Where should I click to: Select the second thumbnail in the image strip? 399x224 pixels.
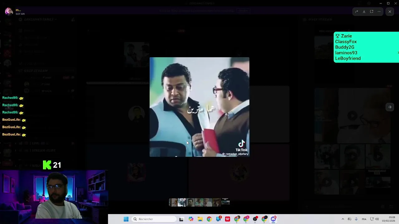[x=182, y=203]
